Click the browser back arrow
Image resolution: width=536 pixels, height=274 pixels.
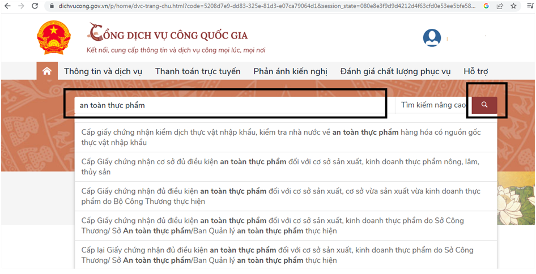click(7, 6)
